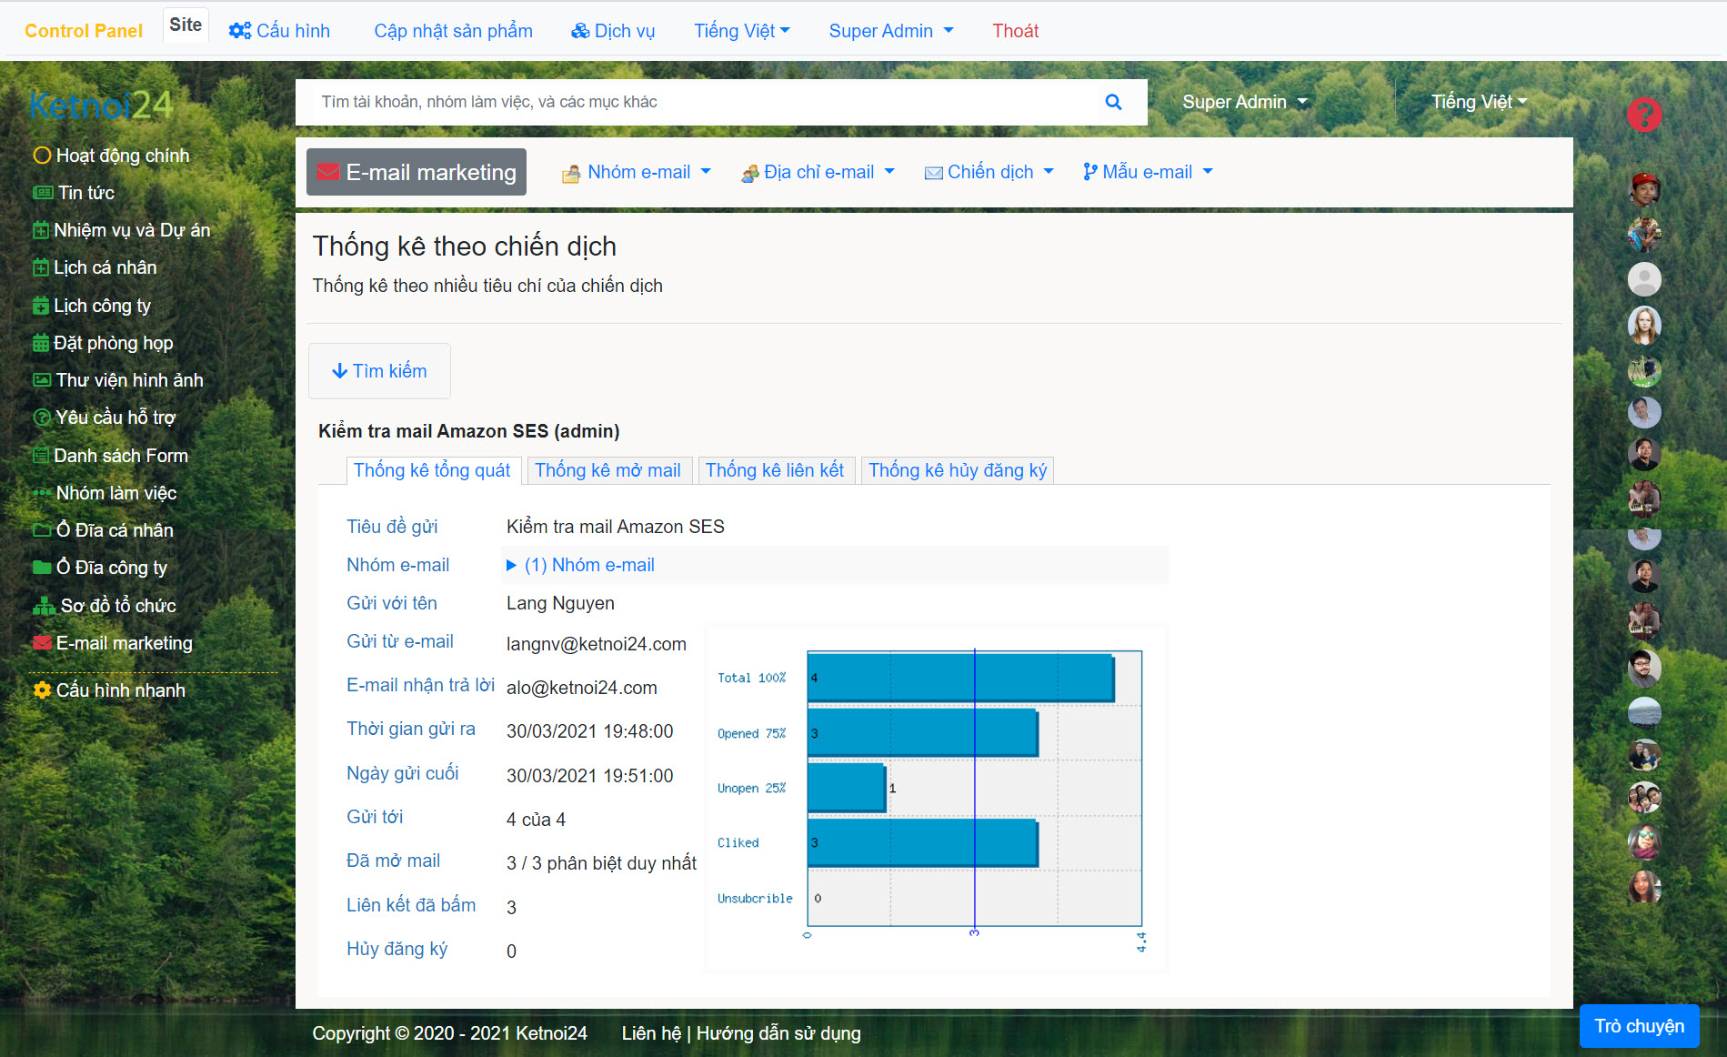Screen dimensions: 1727x1057
Task: Focus the account search input field
Action: pyautogui.click(x=700, y=102)
